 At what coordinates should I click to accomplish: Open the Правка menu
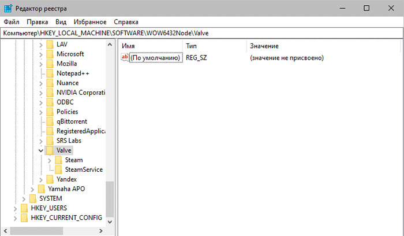[38, 22]
